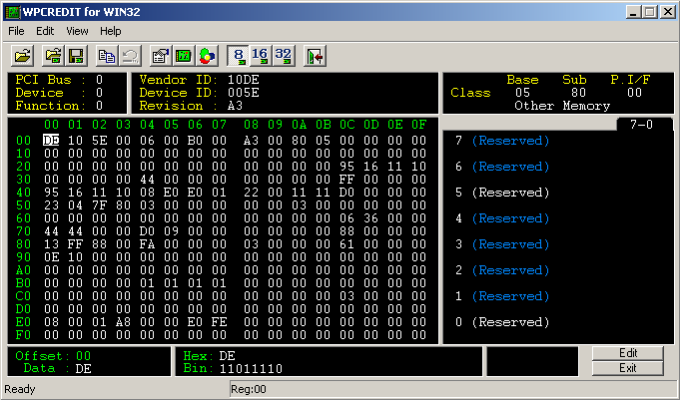Select hex cell 09 in row 70
Image resolution: width=680 pixels, height=400 pixels.
[x=172, y=231]
